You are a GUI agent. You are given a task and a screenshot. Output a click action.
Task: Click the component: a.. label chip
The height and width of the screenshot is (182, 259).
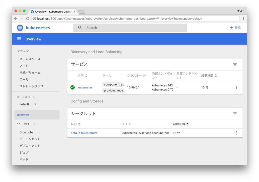(113, 84)
